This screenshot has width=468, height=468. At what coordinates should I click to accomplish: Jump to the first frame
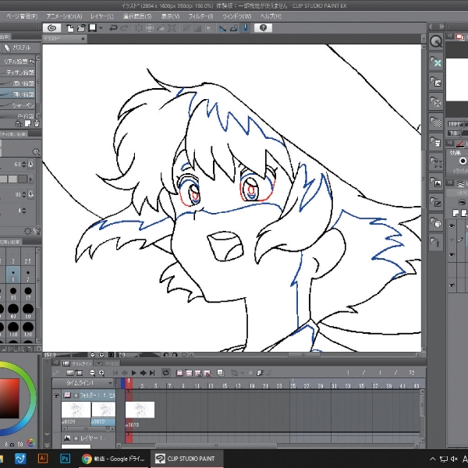[115, 373]
